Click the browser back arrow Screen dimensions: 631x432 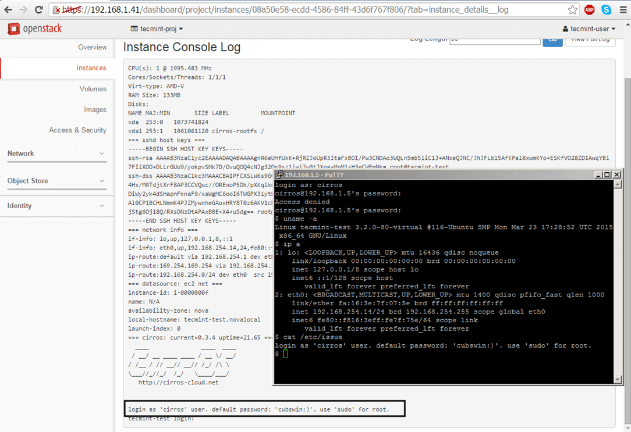click(8, 10)
